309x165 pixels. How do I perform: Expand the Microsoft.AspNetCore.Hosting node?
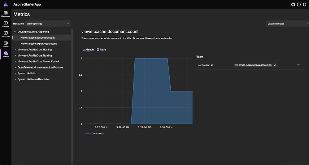click(x=15, y=49)
